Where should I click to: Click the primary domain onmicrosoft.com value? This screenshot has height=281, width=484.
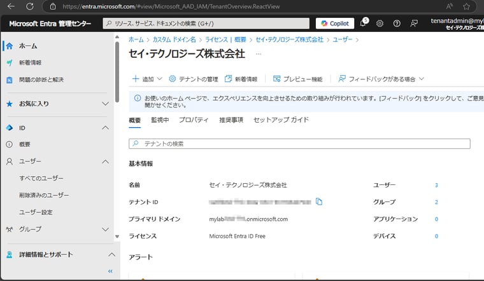click(x=248, y=219)
